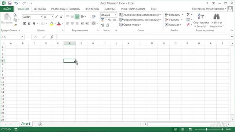
Task: Click the macro recording icon in status bar
Action: pos(16,129)
